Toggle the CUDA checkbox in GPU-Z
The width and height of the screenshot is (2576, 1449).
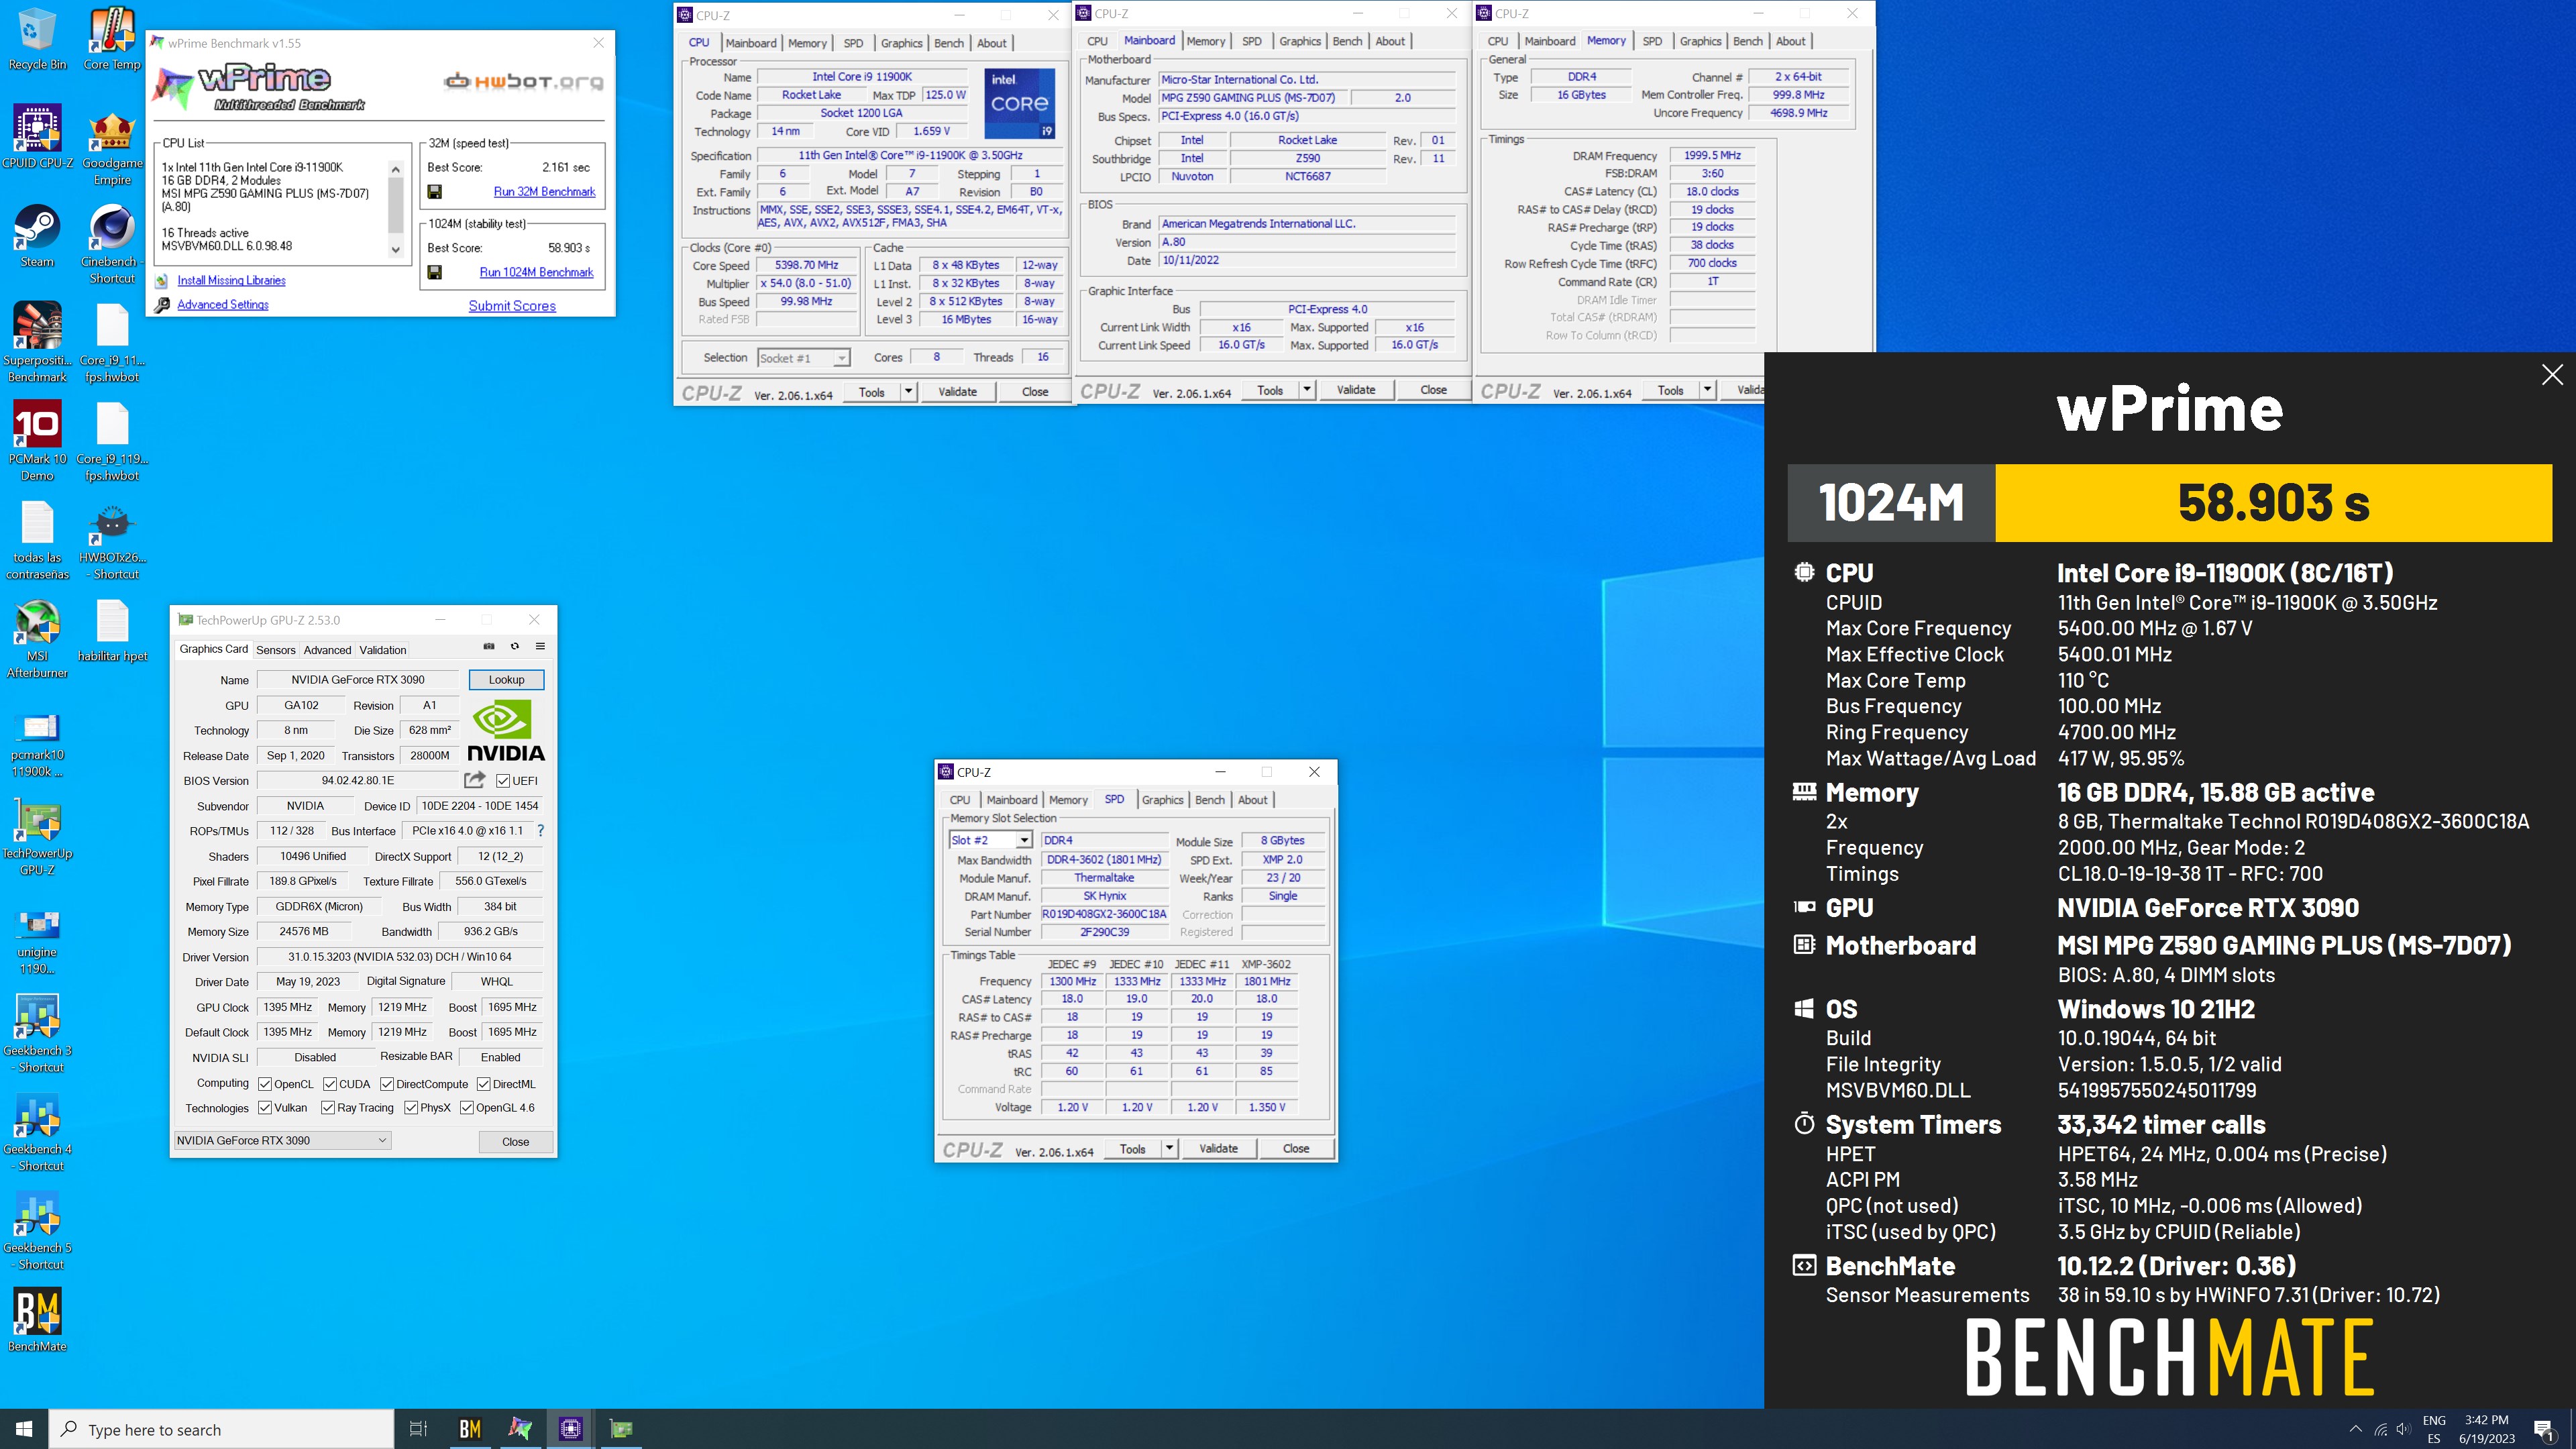coord(330,1084)
